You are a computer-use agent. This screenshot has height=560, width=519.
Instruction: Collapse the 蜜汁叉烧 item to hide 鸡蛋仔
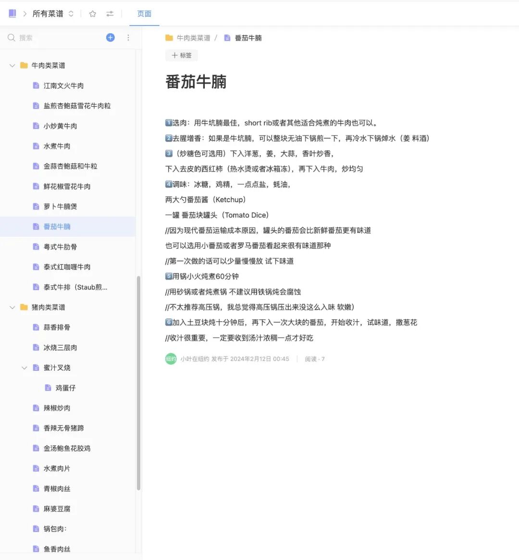tap(25, 367)
